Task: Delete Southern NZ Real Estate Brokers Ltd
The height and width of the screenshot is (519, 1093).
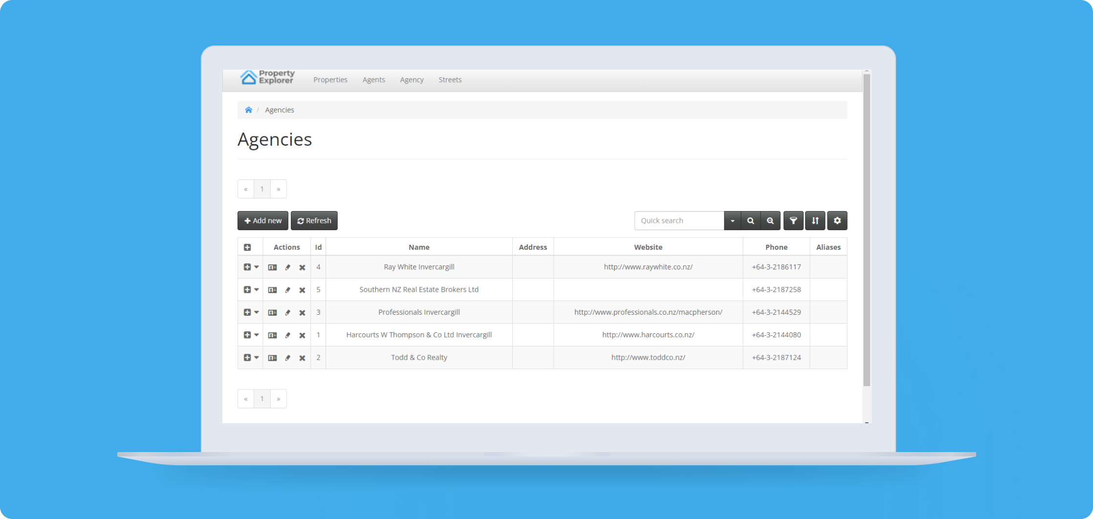Action: [302, 290]
